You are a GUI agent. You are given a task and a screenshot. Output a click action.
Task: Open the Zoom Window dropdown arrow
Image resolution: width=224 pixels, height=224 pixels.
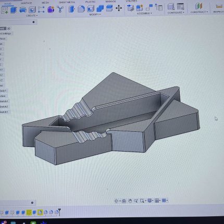145,201
